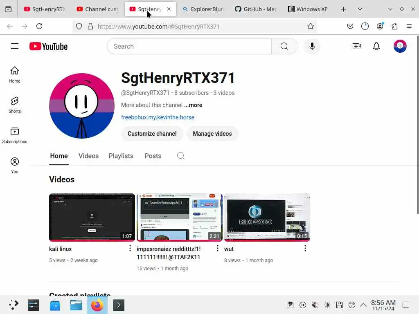Open Shorts in the sidebar
The height and width of the screenshot is (314, 419).
point(15,105)
